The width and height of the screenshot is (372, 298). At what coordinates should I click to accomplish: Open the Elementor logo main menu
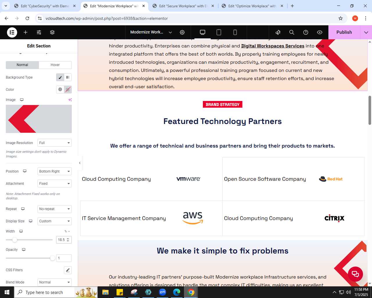[x=12, y=32]
